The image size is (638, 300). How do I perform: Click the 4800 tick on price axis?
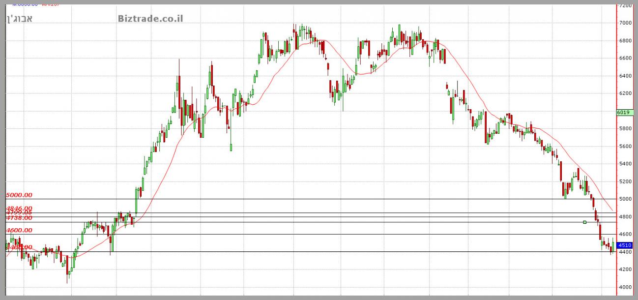626,217
